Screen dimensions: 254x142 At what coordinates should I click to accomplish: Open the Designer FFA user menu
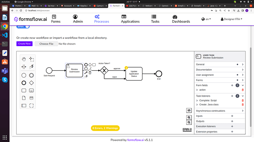(x=232, y=19)
